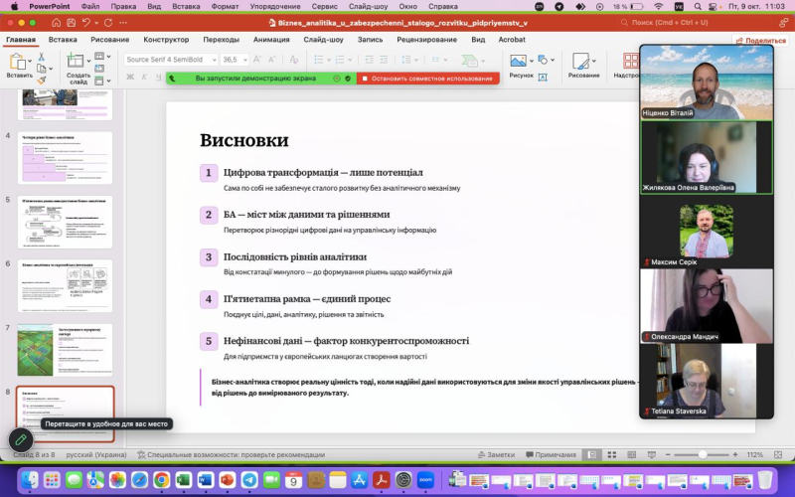Click the Decrease indent icon
This screenshot has width=795, height=497.
point(369,60)
